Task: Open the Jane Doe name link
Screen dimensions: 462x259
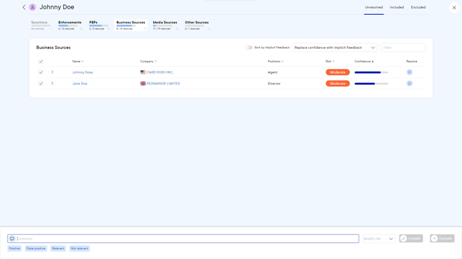Action: pos(79,84)
